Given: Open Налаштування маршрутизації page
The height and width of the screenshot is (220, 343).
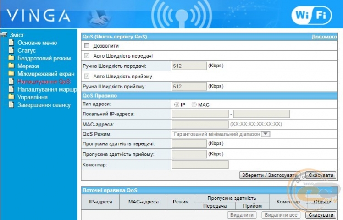Looking at the screenshot, I should pos(47,89).
